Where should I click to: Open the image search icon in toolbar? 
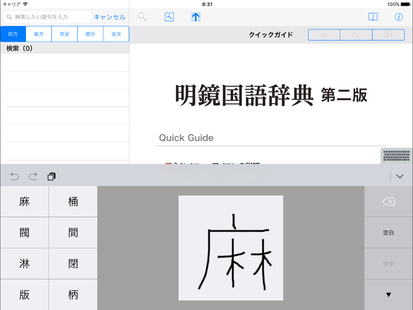point(169,17)
